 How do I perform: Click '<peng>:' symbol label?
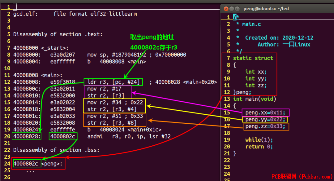pos(52,164)
